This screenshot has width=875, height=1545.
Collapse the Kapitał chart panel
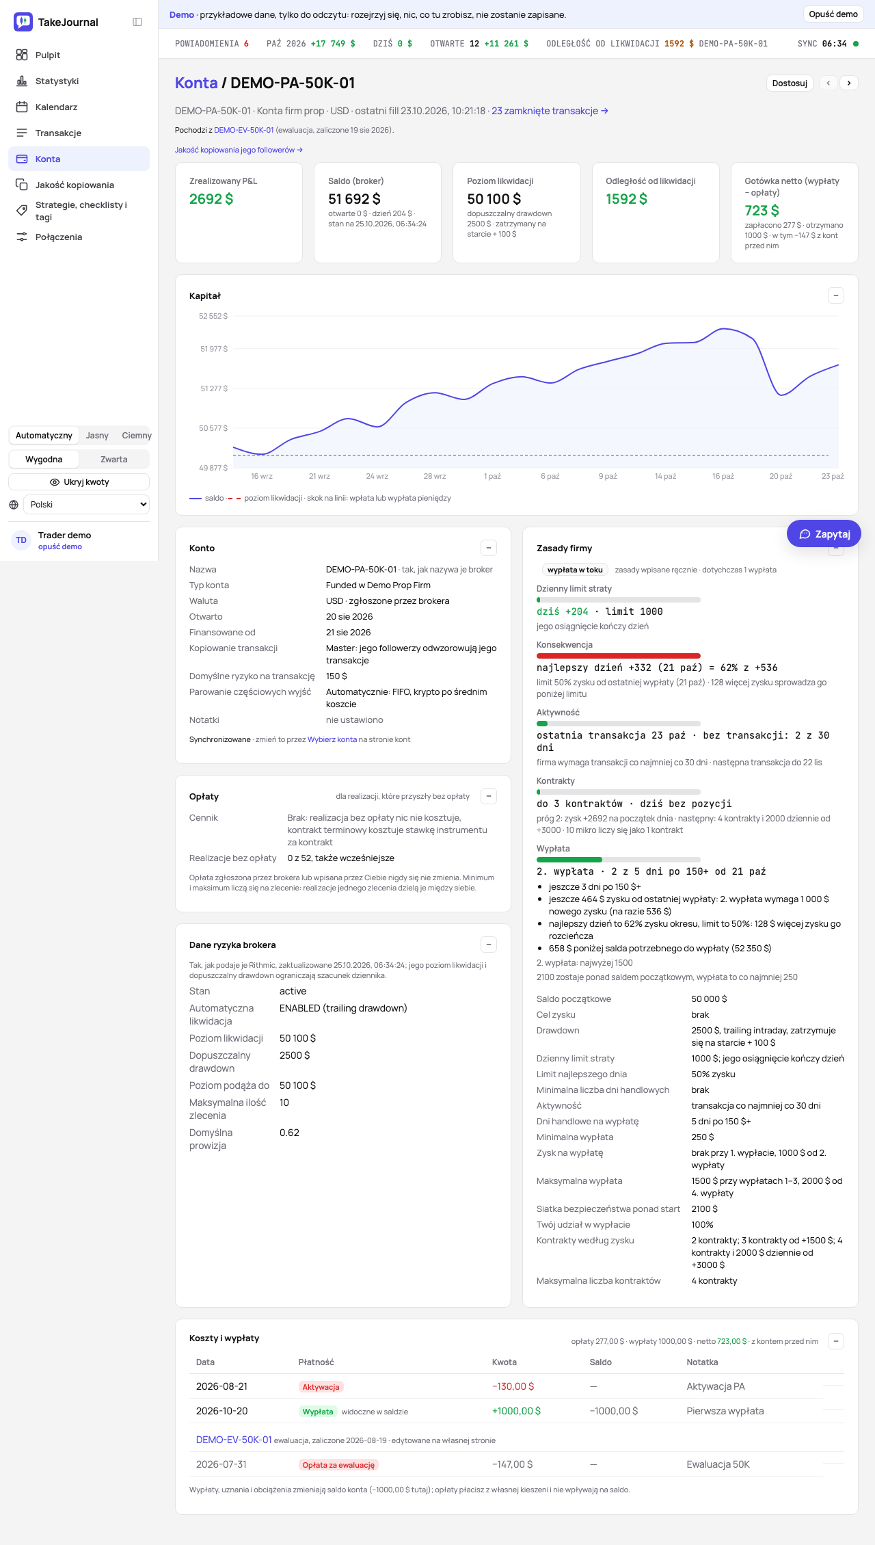click(836, 295)
